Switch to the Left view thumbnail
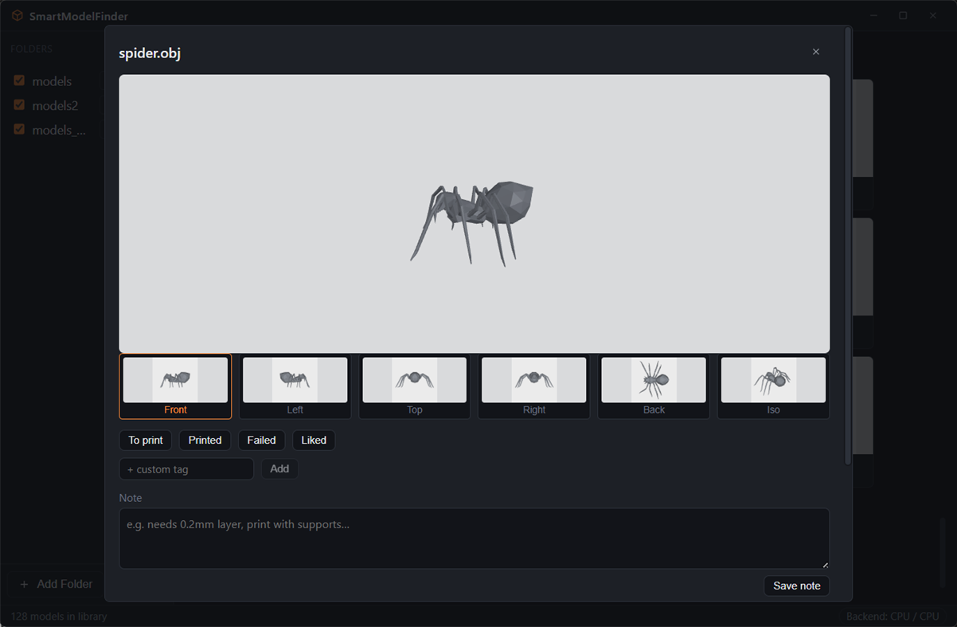 (x=295, y=386)
